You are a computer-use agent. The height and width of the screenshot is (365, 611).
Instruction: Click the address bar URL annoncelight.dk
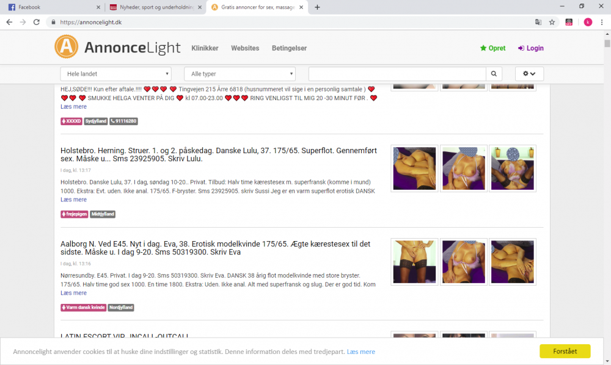click(91, 22)
